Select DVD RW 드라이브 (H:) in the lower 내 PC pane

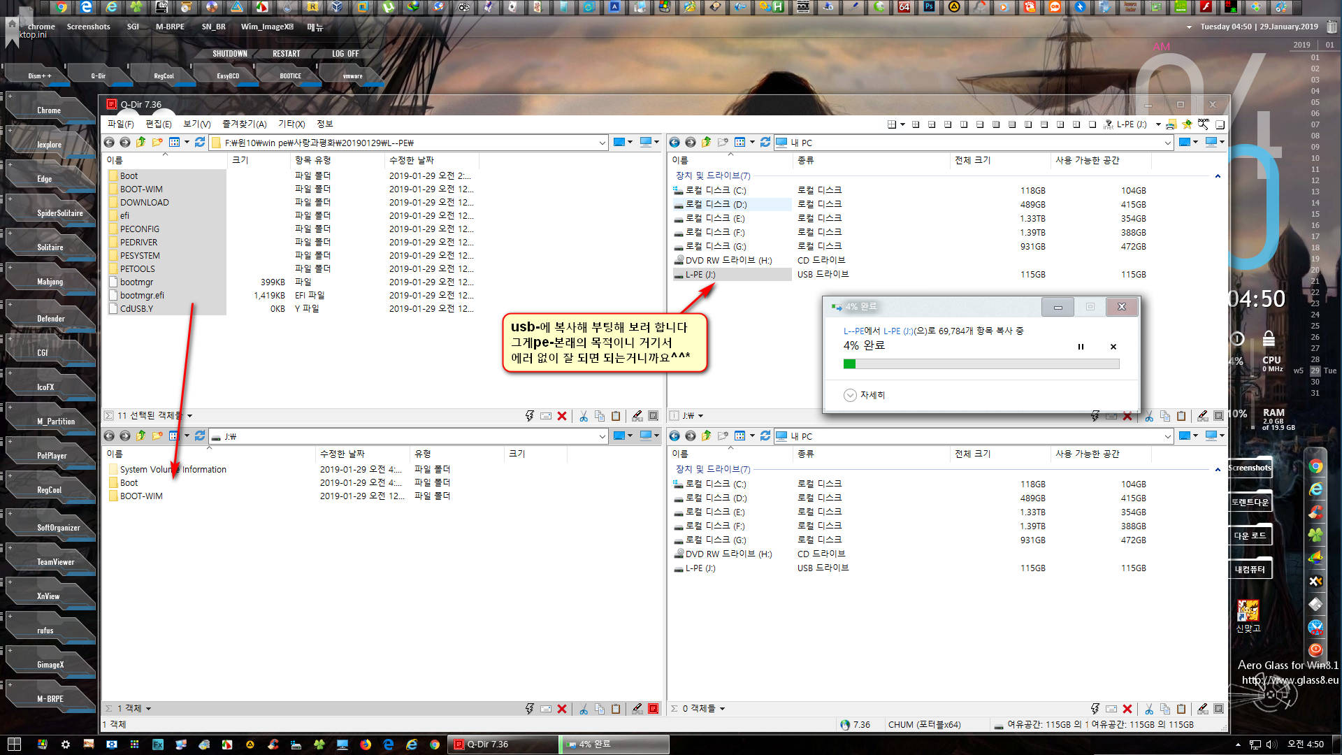(728, 554)
